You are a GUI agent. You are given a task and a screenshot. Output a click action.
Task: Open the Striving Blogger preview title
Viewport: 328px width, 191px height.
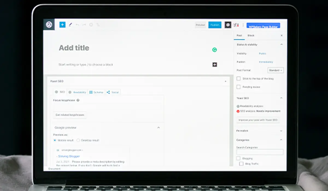click(69, 156)
